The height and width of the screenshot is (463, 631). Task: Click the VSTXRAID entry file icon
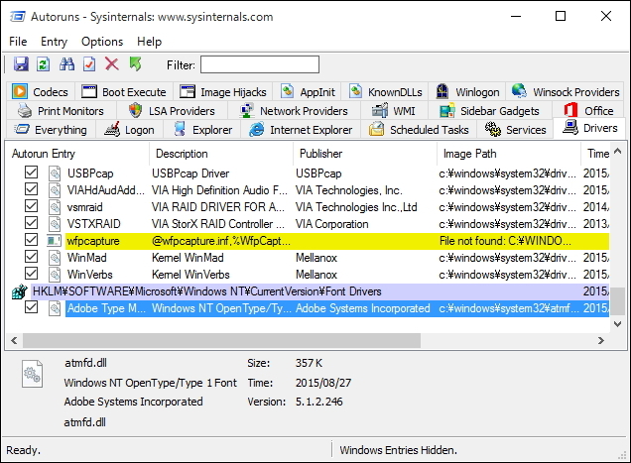(55, 224)
